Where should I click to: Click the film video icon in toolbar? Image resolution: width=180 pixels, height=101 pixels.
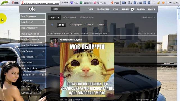click(145, 3)
